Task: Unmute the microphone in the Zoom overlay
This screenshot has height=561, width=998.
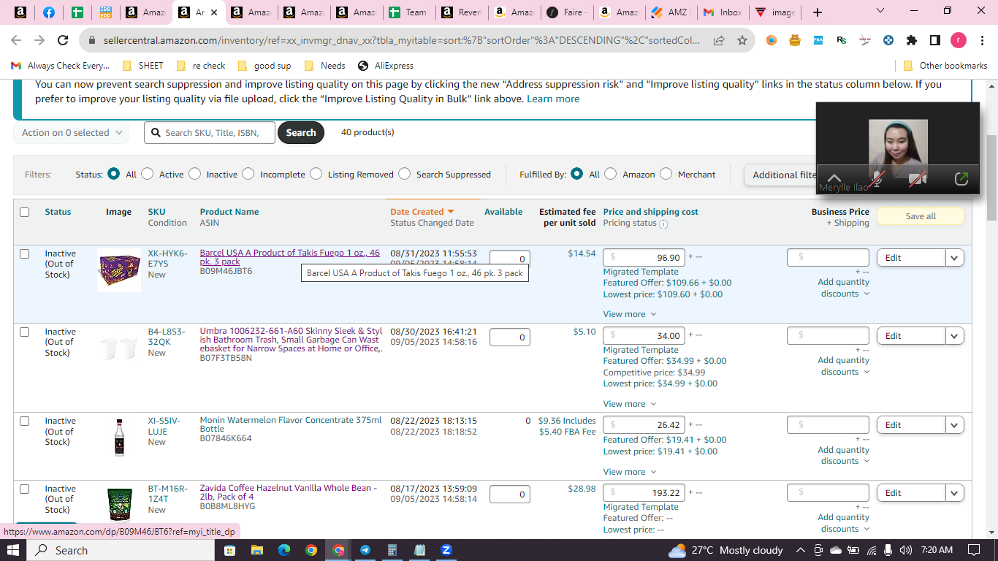Action: coord(877,178)
